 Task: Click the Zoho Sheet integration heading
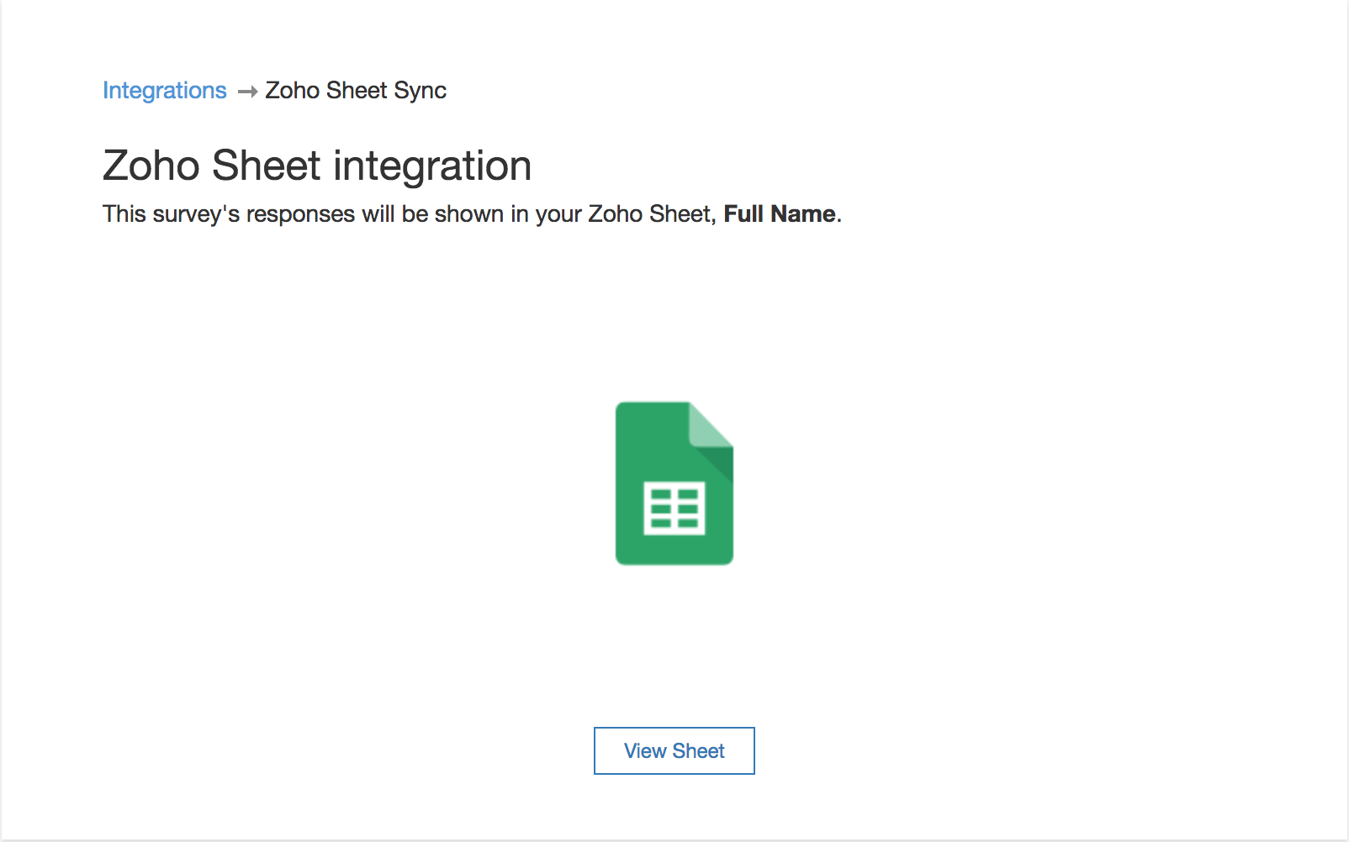click(317, 166)
